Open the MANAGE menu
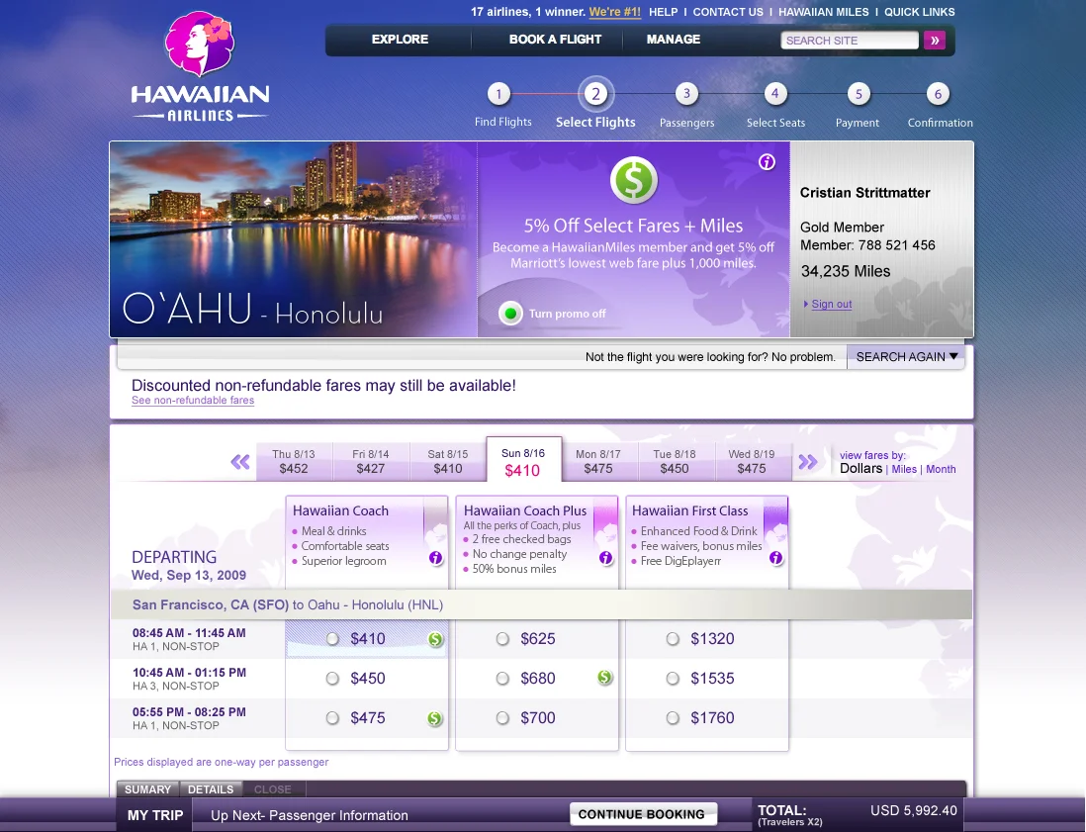This screenshot has width=1086, height=832. pos(674,40)
